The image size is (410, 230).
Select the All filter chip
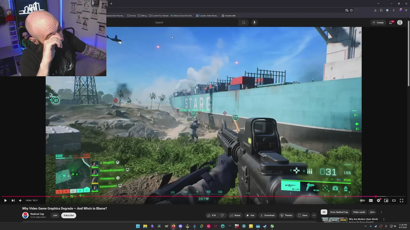tap(324, 212)
